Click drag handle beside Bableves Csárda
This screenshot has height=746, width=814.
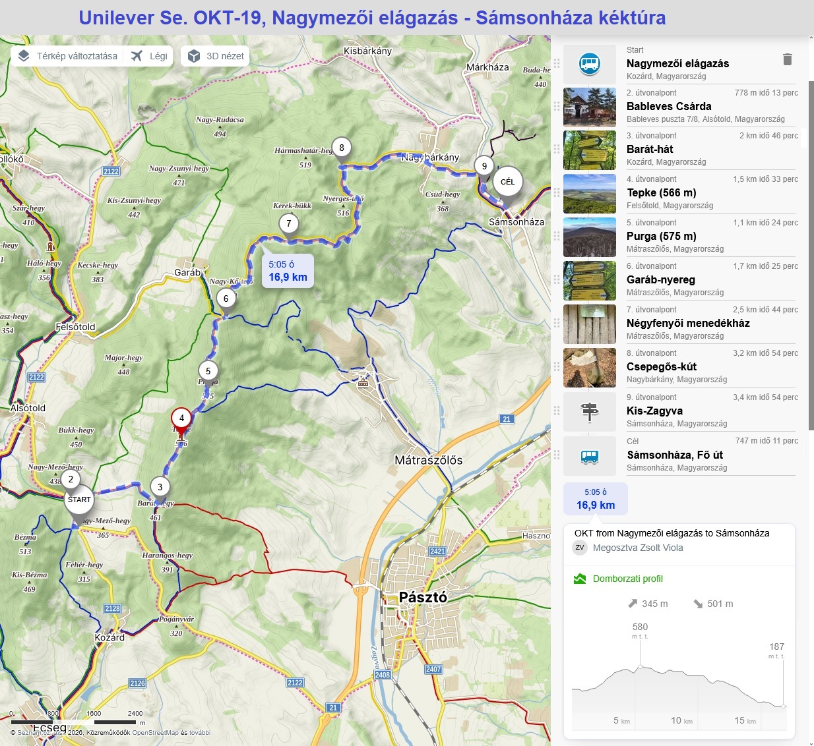[557, 106]
